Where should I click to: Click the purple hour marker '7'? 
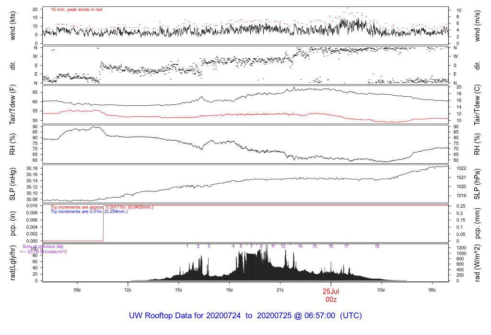coord(251,246)
